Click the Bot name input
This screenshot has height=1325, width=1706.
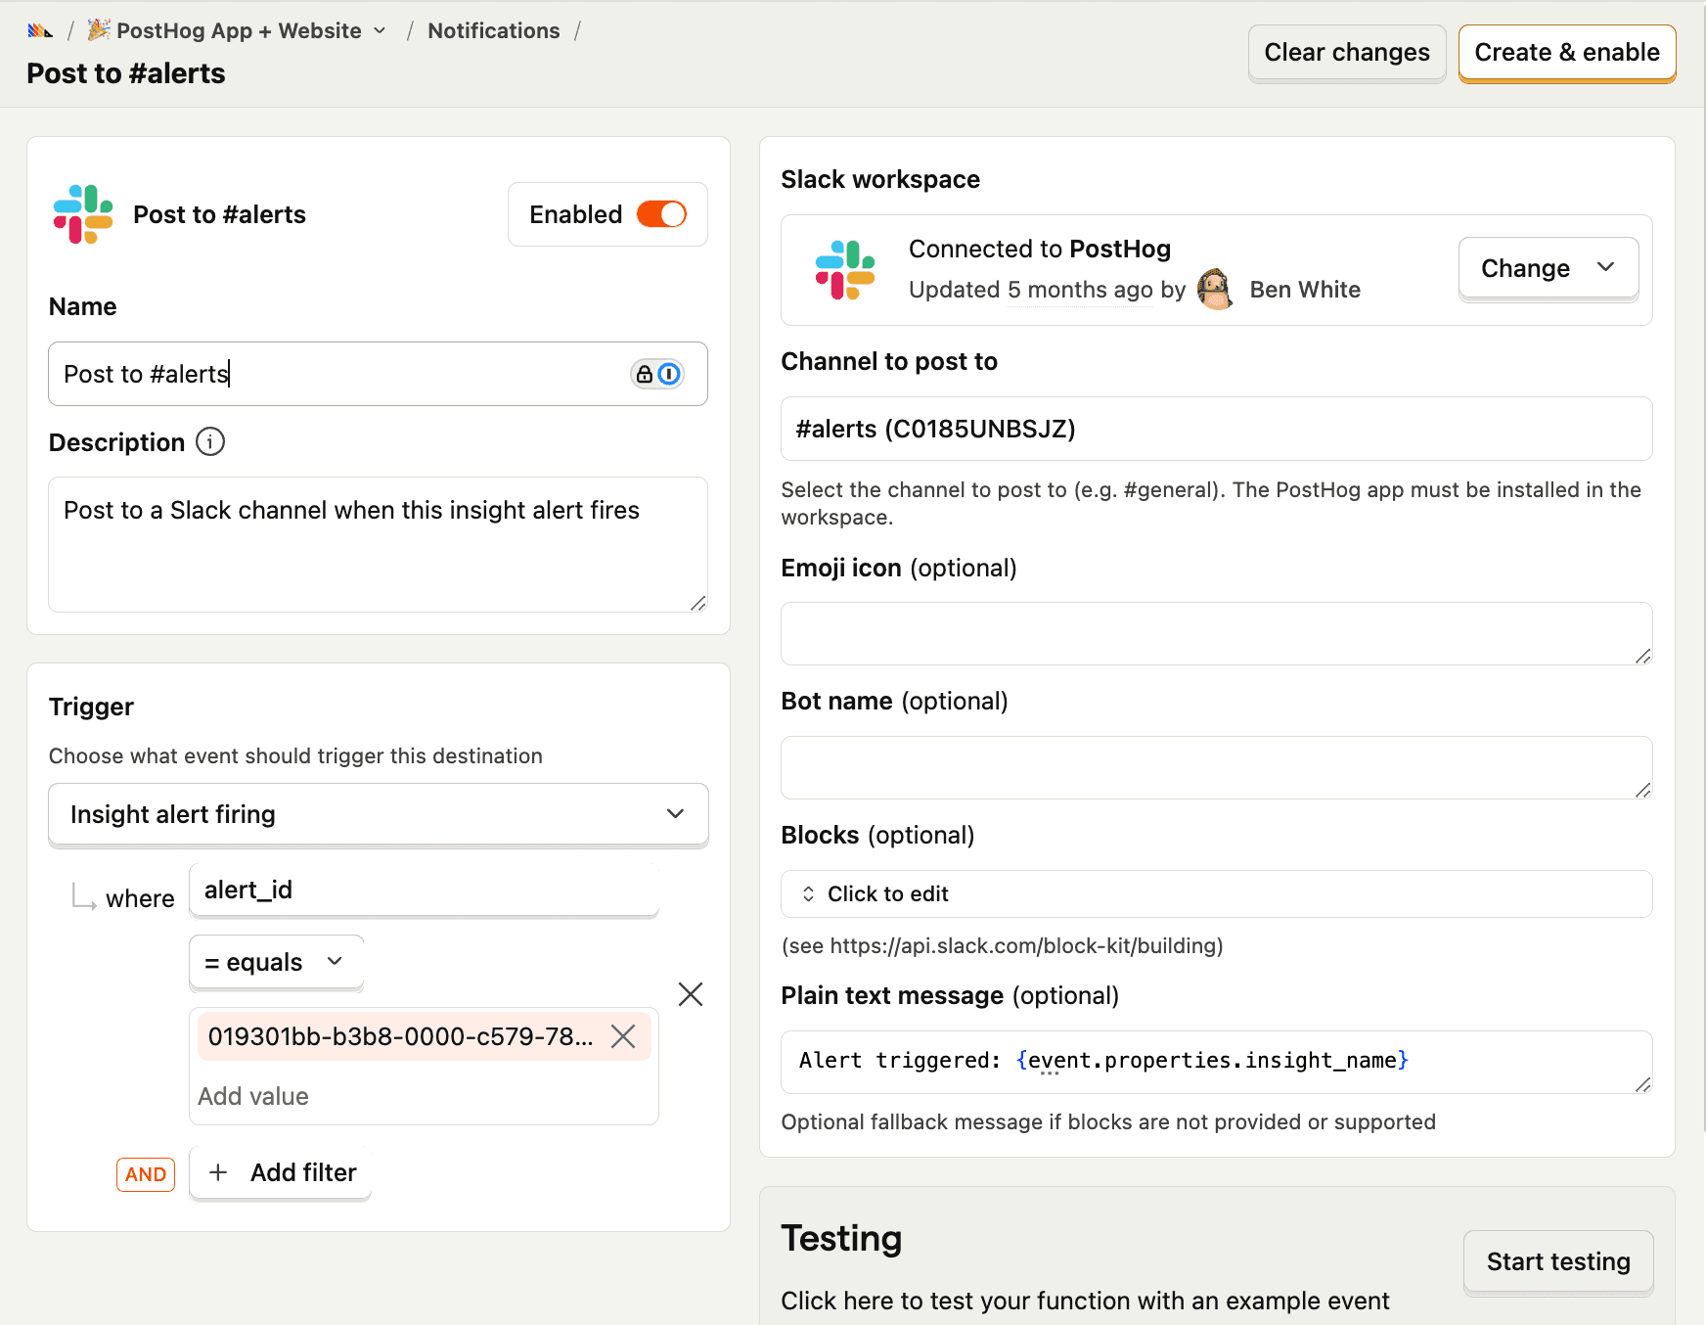point(1216,768)
